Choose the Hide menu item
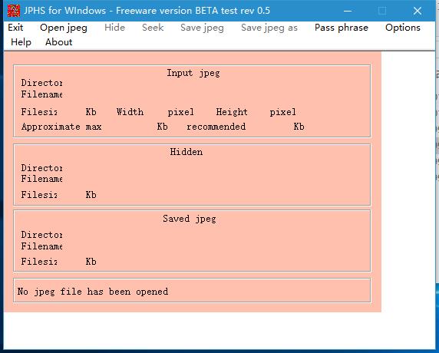Image resolution: width=439 pixels, height=353 pixels. pyautogui.click(x=114, y=28)
